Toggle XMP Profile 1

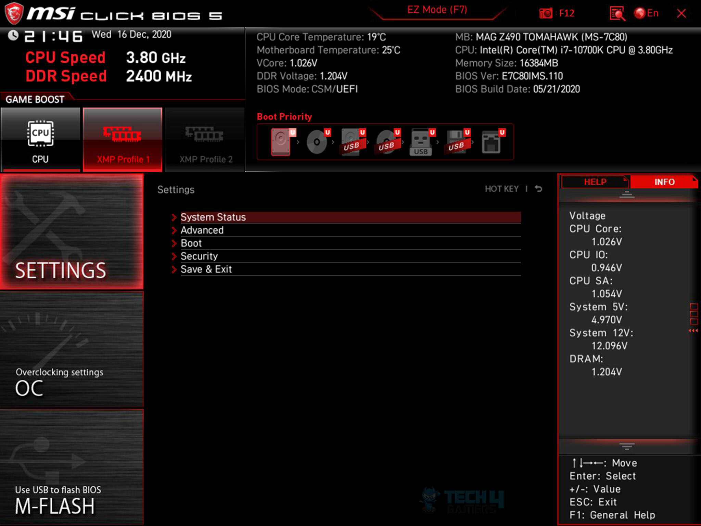point(123,139)
